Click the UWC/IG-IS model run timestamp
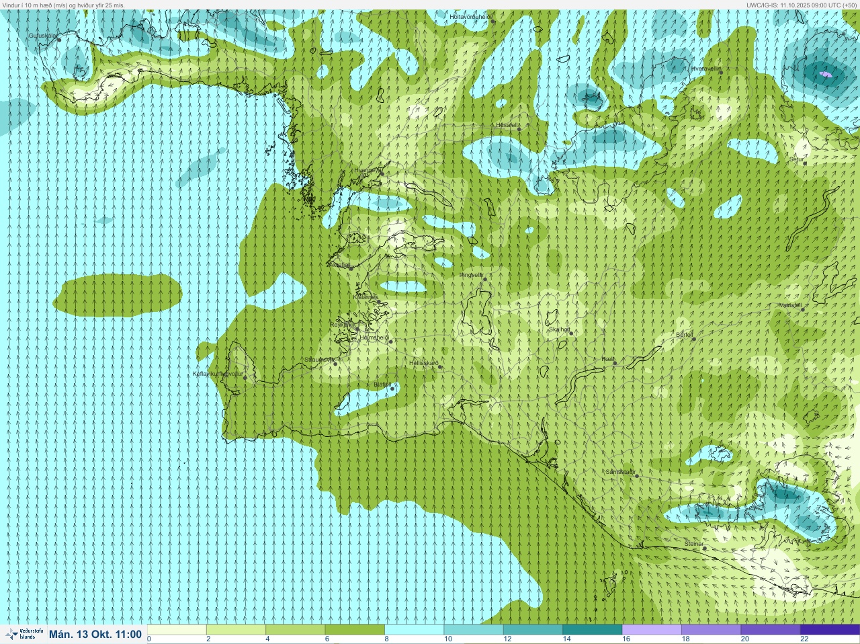 point(802,5)
